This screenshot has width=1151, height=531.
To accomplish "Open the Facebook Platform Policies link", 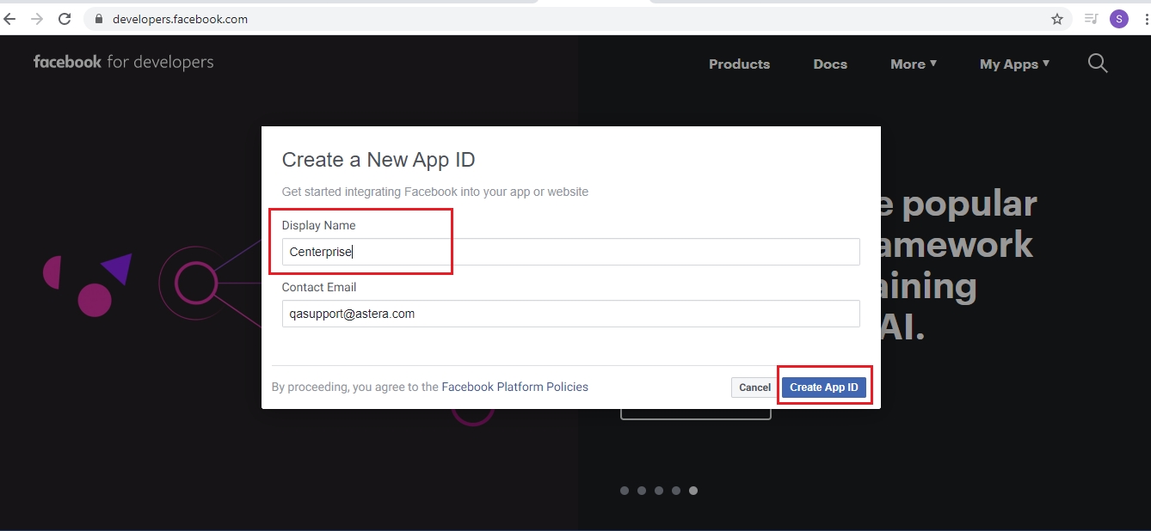I will pyautogui.click(x=514, y=388).
